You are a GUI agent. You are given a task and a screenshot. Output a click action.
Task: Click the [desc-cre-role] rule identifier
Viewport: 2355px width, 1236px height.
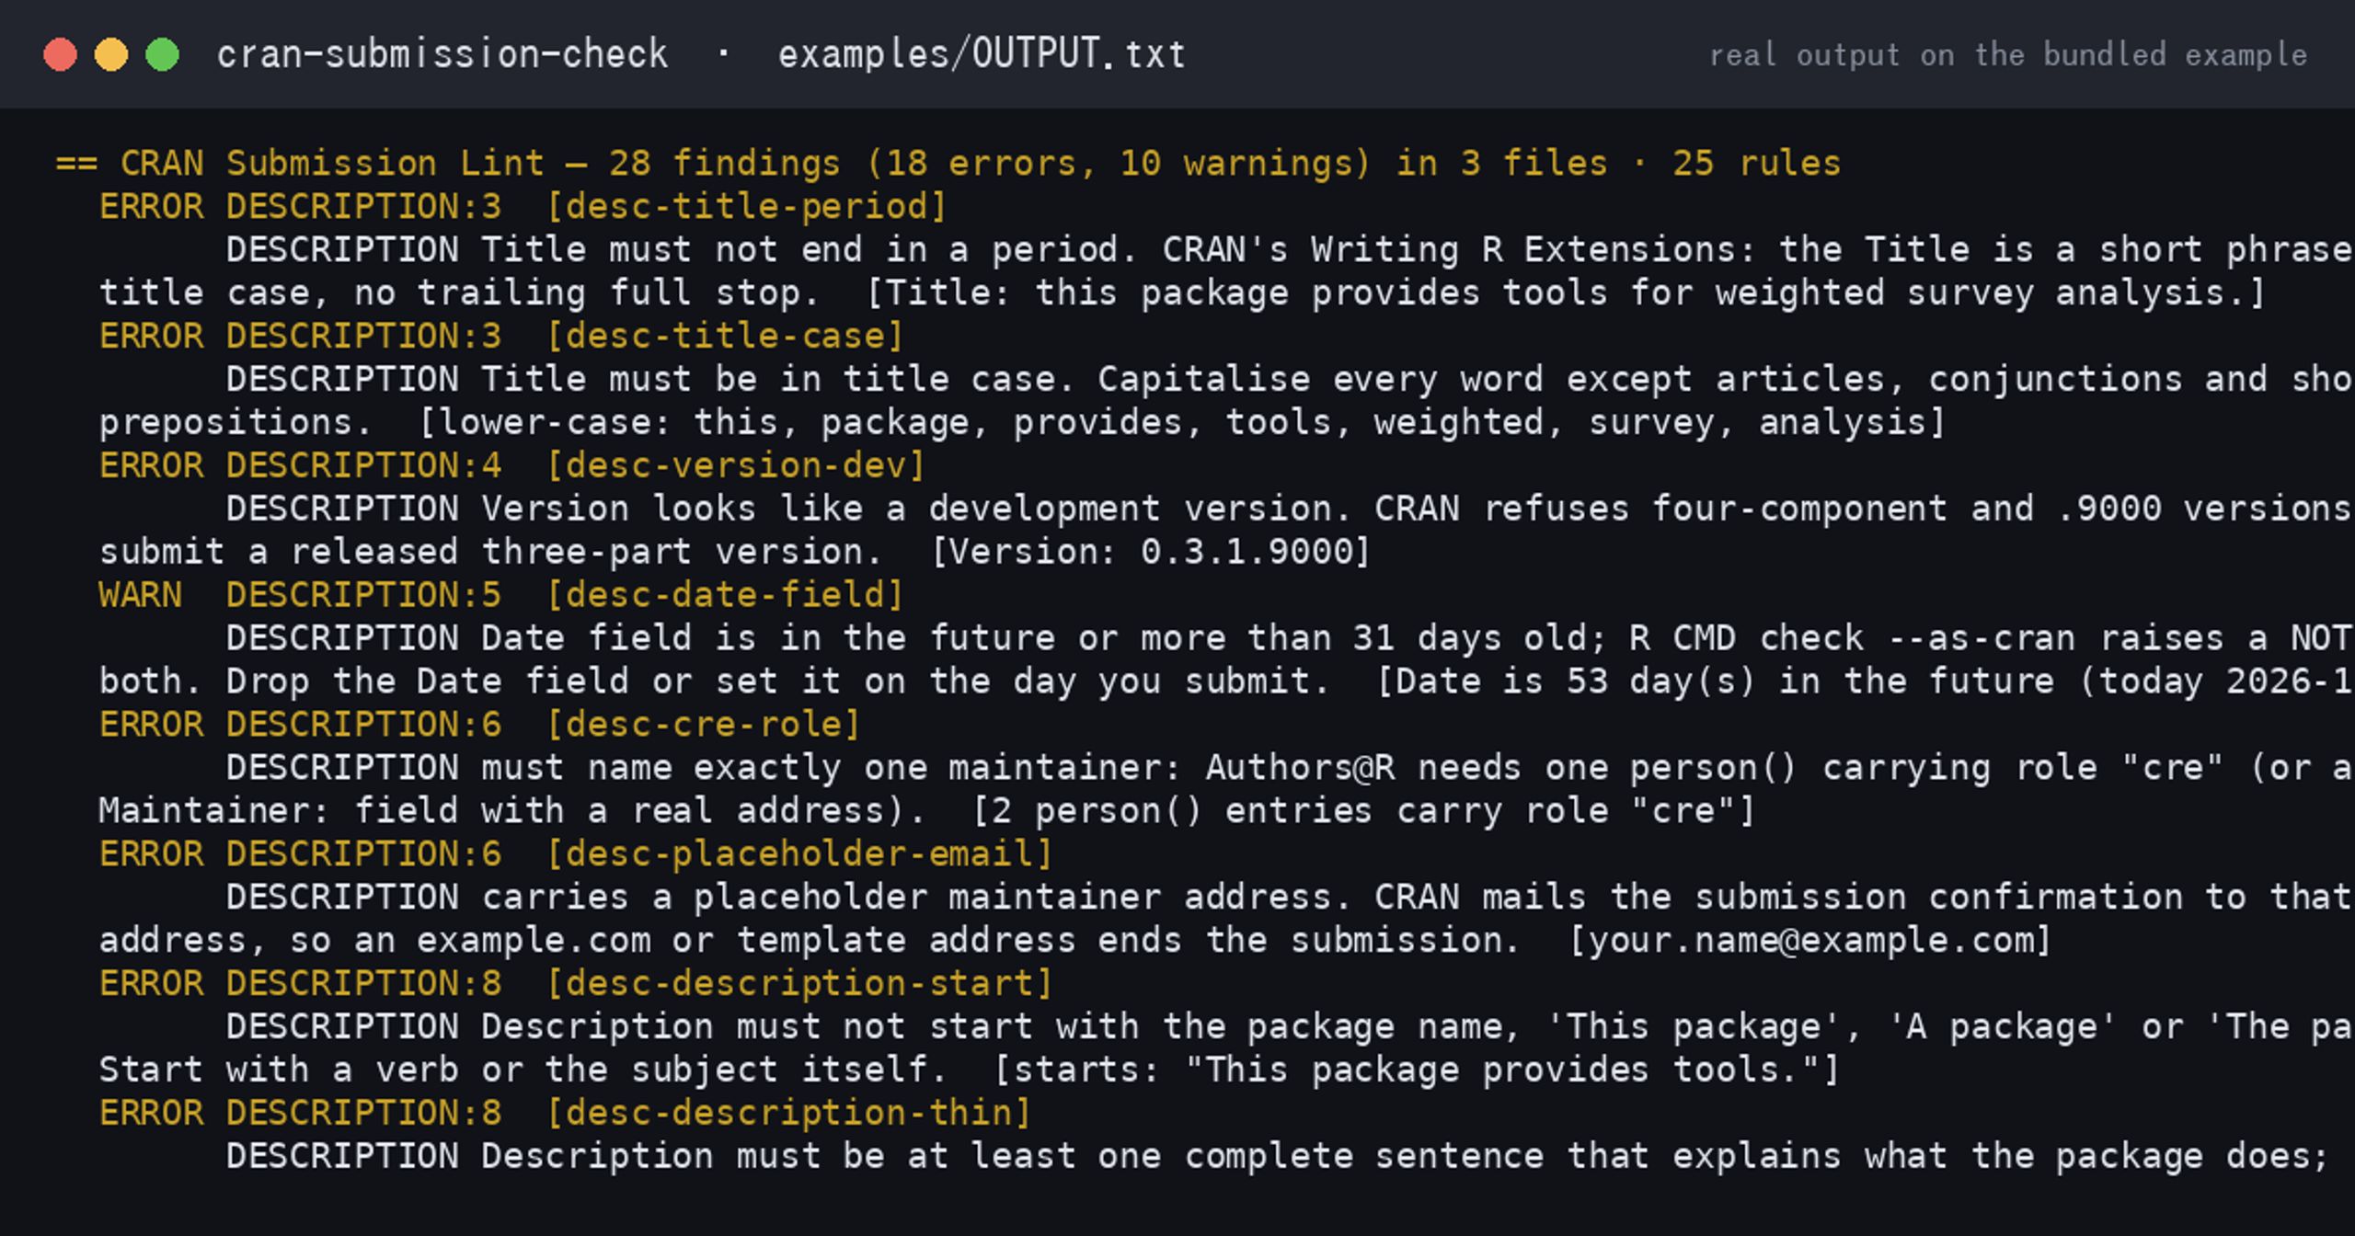[704, 726]
